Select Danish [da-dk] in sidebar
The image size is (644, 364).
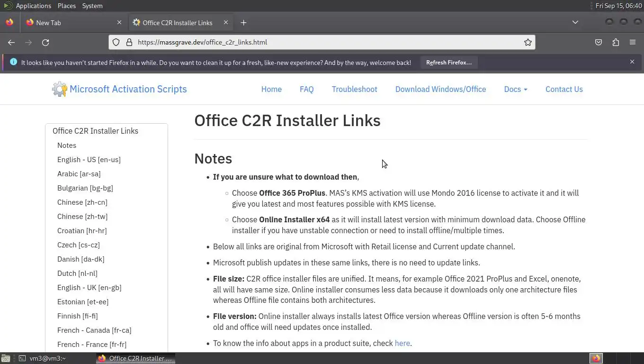coord(81,259)
